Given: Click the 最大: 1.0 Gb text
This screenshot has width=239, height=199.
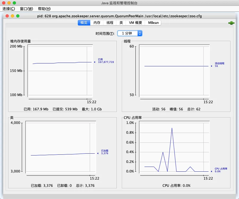Looking at the screenshot, I should tap(92, 109).
